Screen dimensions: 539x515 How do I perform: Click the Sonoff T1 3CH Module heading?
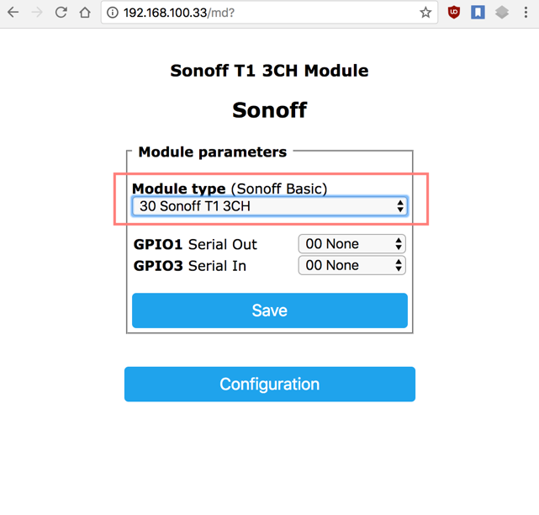point(269,71)
